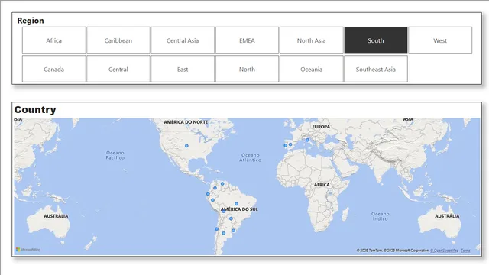Filter the map by Canada
Screen dimensions: 489x275
click(x=54, y=70)
